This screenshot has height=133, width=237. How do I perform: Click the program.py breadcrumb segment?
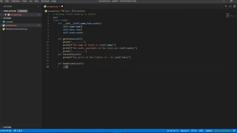(53, 11)
